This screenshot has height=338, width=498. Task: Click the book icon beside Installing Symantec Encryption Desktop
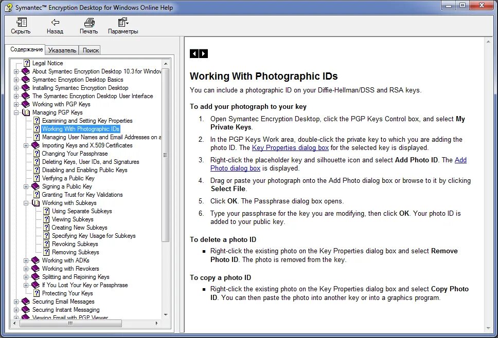pyautogui.click(x=25, y=88)
